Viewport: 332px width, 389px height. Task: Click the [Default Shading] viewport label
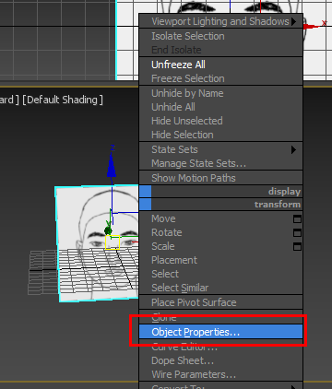[63, 100]
